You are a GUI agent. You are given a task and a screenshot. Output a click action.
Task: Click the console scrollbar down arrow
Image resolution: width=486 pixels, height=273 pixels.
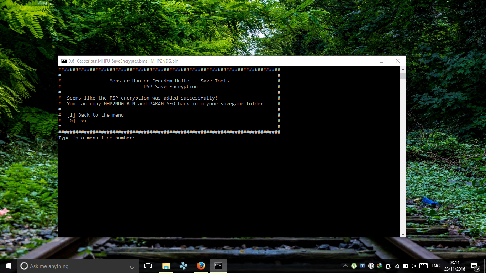403,234
